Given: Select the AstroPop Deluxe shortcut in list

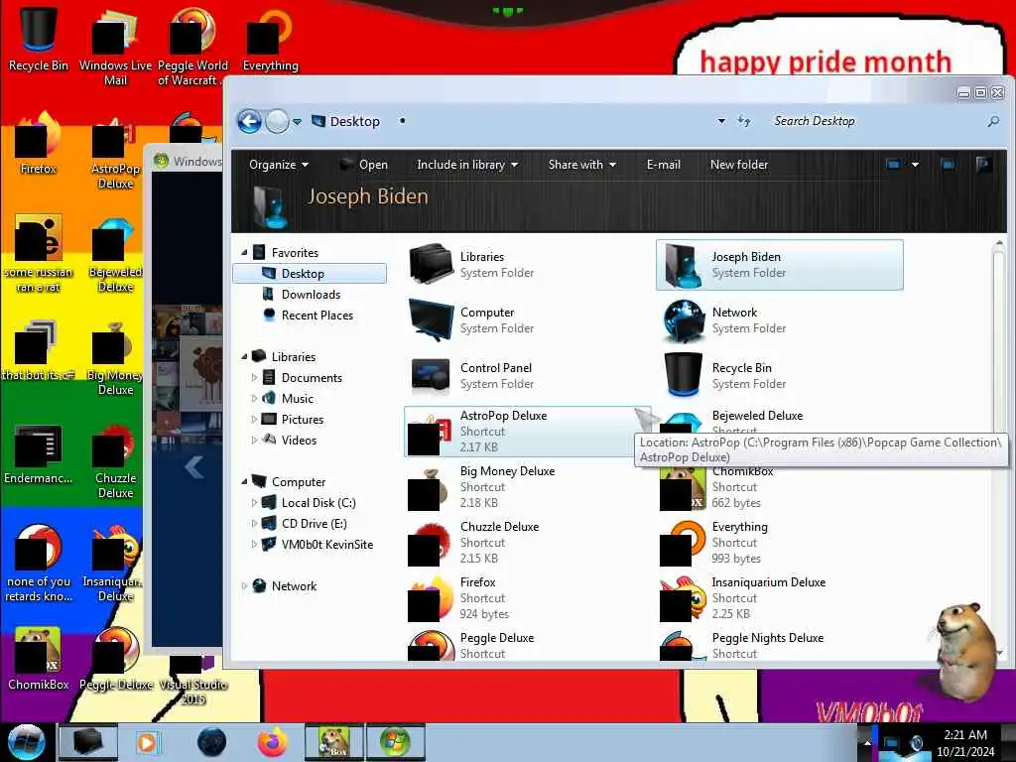Looking at the screenshot, I should point(527,432).
